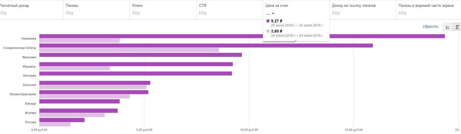
Task: Click the light purple 3,80 ₽ legend swatch
Action: pos(268,31)
